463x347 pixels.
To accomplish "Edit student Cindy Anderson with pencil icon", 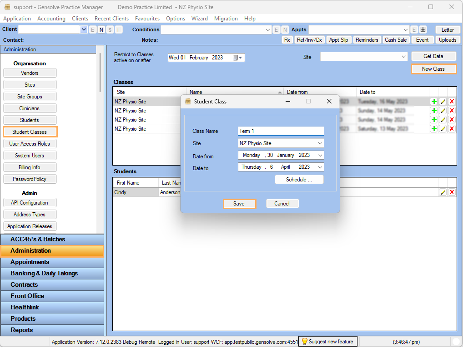I will coord(443,192).
